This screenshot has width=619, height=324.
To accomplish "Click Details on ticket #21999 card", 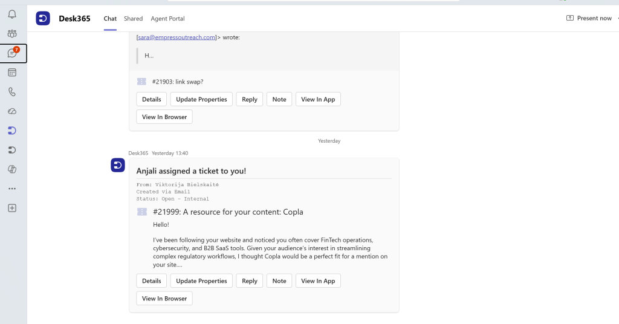I will 152,280.
